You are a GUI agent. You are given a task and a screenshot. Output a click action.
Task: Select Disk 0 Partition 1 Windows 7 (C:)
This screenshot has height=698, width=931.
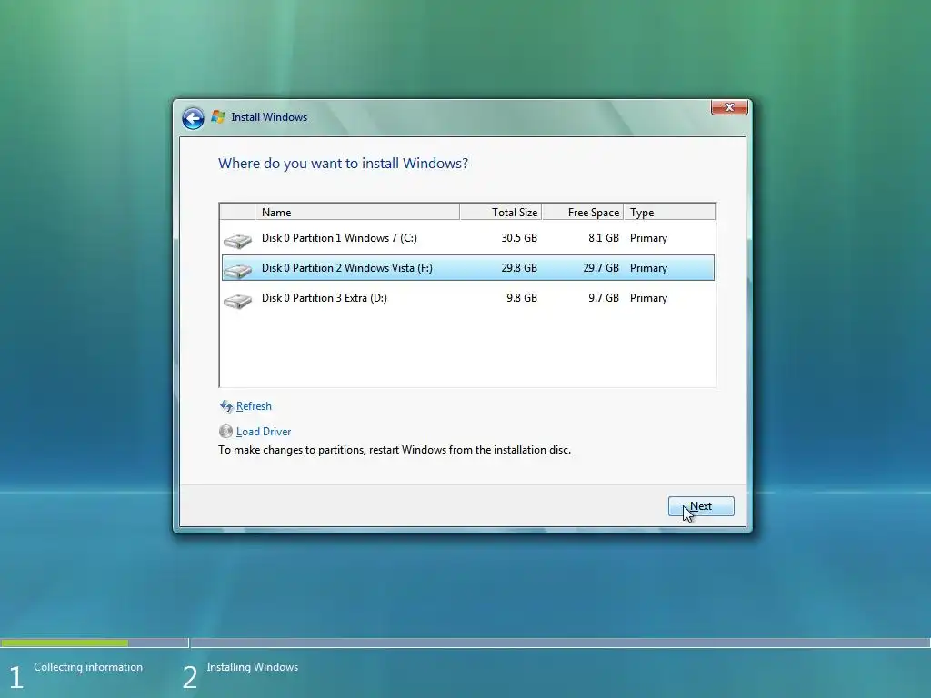pyautogui.click(x=468, y=238)
